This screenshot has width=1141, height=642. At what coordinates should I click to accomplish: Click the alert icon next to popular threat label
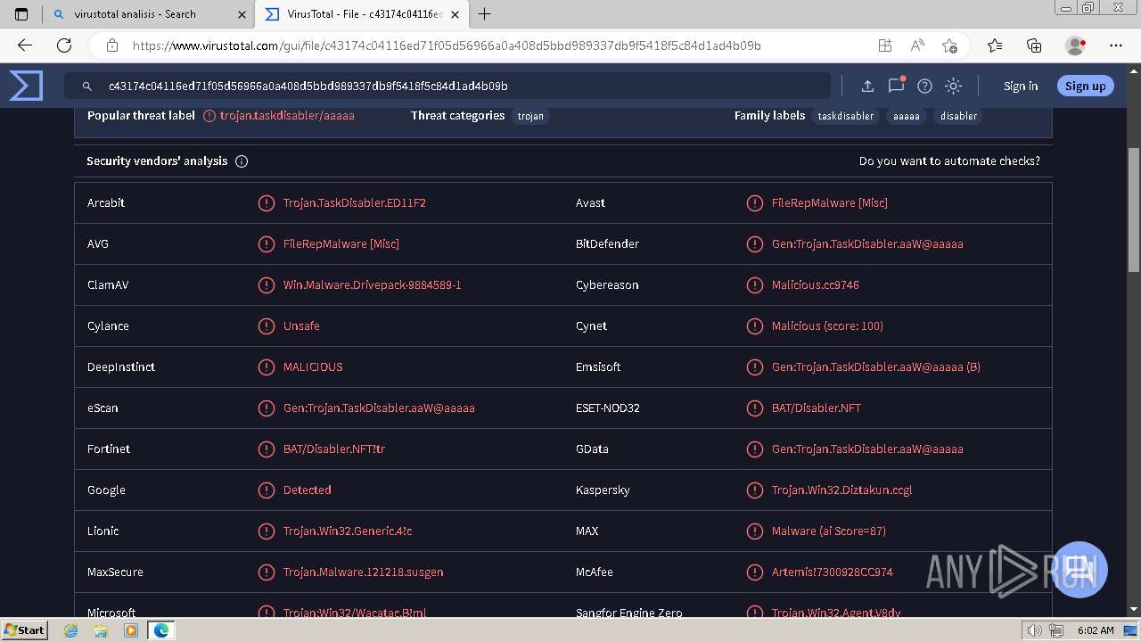click(x=209, y=116)
